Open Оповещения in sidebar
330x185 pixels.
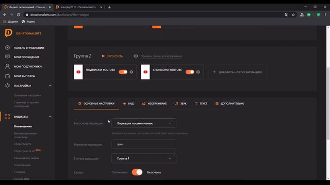coord(23,126)
